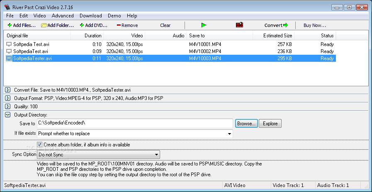Open the Edit menu

tap(24, 16)
